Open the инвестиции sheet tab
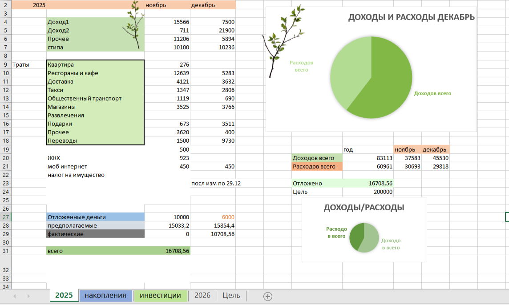The width and height of the screenshot is (509, 305). point(160,296)
